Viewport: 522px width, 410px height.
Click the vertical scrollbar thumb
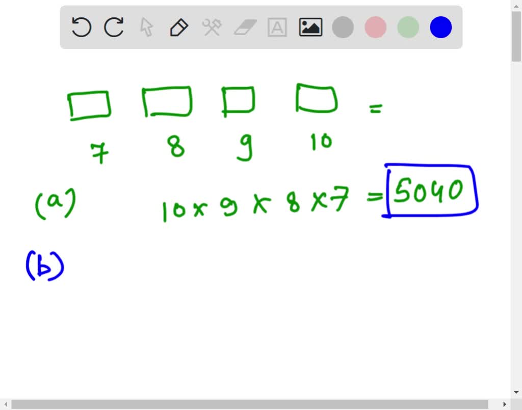[516, 37]
